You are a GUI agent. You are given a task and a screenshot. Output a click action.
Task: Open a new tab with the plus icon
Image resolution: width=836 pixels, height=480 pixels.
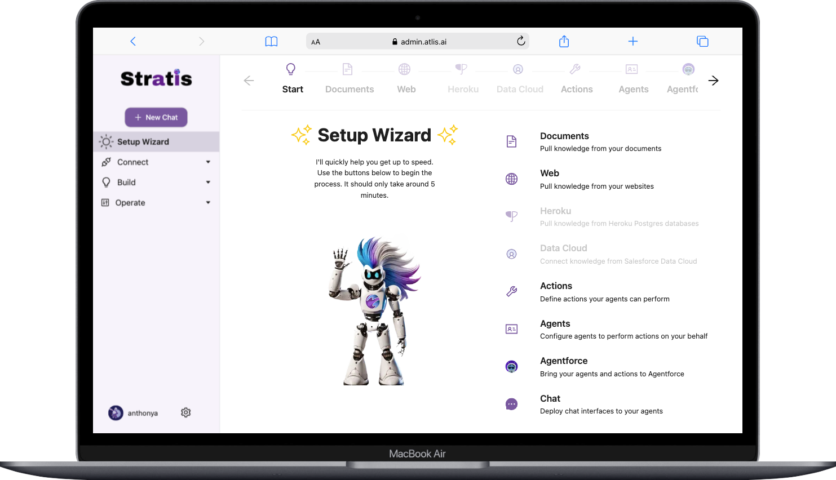coord(633,41)
